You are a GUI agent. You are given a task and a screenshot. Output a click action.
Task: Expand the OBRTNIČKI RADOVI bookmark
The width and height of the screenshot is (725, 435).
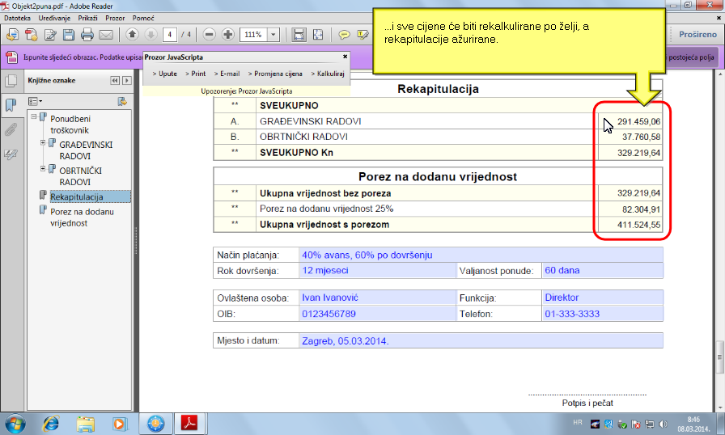tap(43, 168)
